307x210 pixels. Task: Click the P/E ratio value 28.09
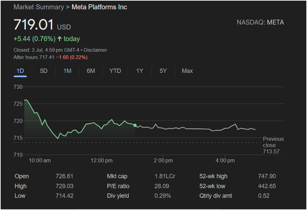click(x=162, y=186)
